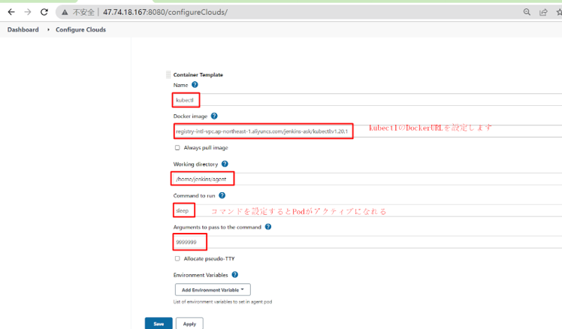Click the share page icon in address bar
Screen dimensions: 562x329
(x=543, y=12)
